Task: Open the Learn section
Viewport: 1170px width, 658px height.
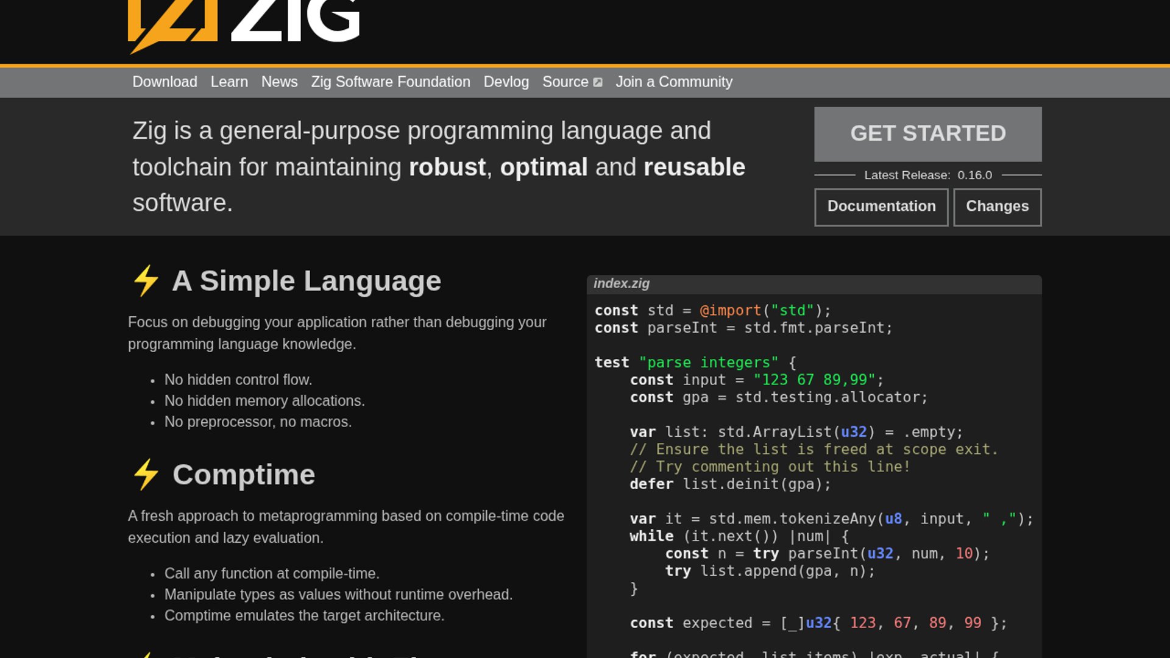Action: point(229,82)
